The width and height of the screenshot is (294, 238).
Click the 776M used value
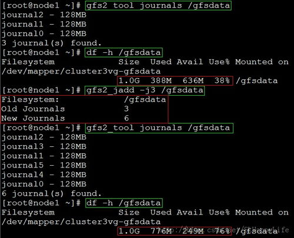coord(161,231)
